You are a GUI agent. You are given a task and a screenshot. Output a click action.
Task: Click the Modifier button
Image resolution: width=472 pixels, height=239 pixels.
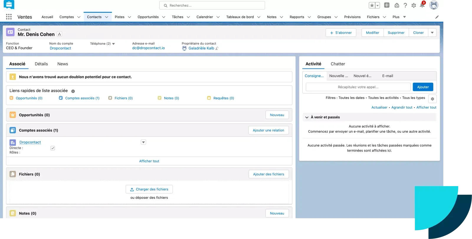[x=372, y=33]
